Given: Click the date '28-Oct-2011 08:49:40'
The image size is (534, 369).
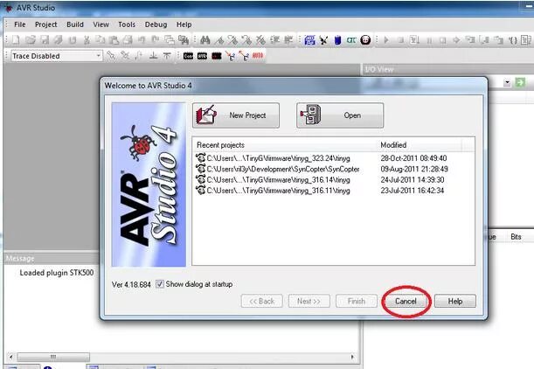Looking at the screenshot, I should (413, 158).
